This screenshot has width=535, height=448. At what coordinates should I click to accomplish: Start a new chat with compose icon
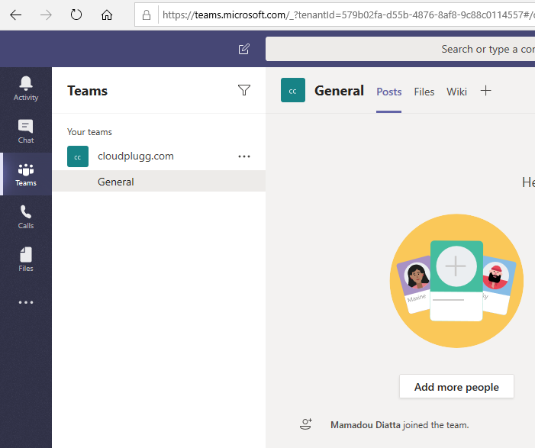pyautogui.click(x=244, y=49)
